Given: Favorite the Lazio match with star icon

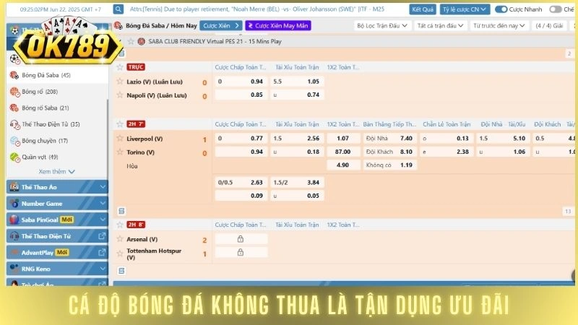Looking at the screenshot, I should pyautogui.click(x=120, y=82).
